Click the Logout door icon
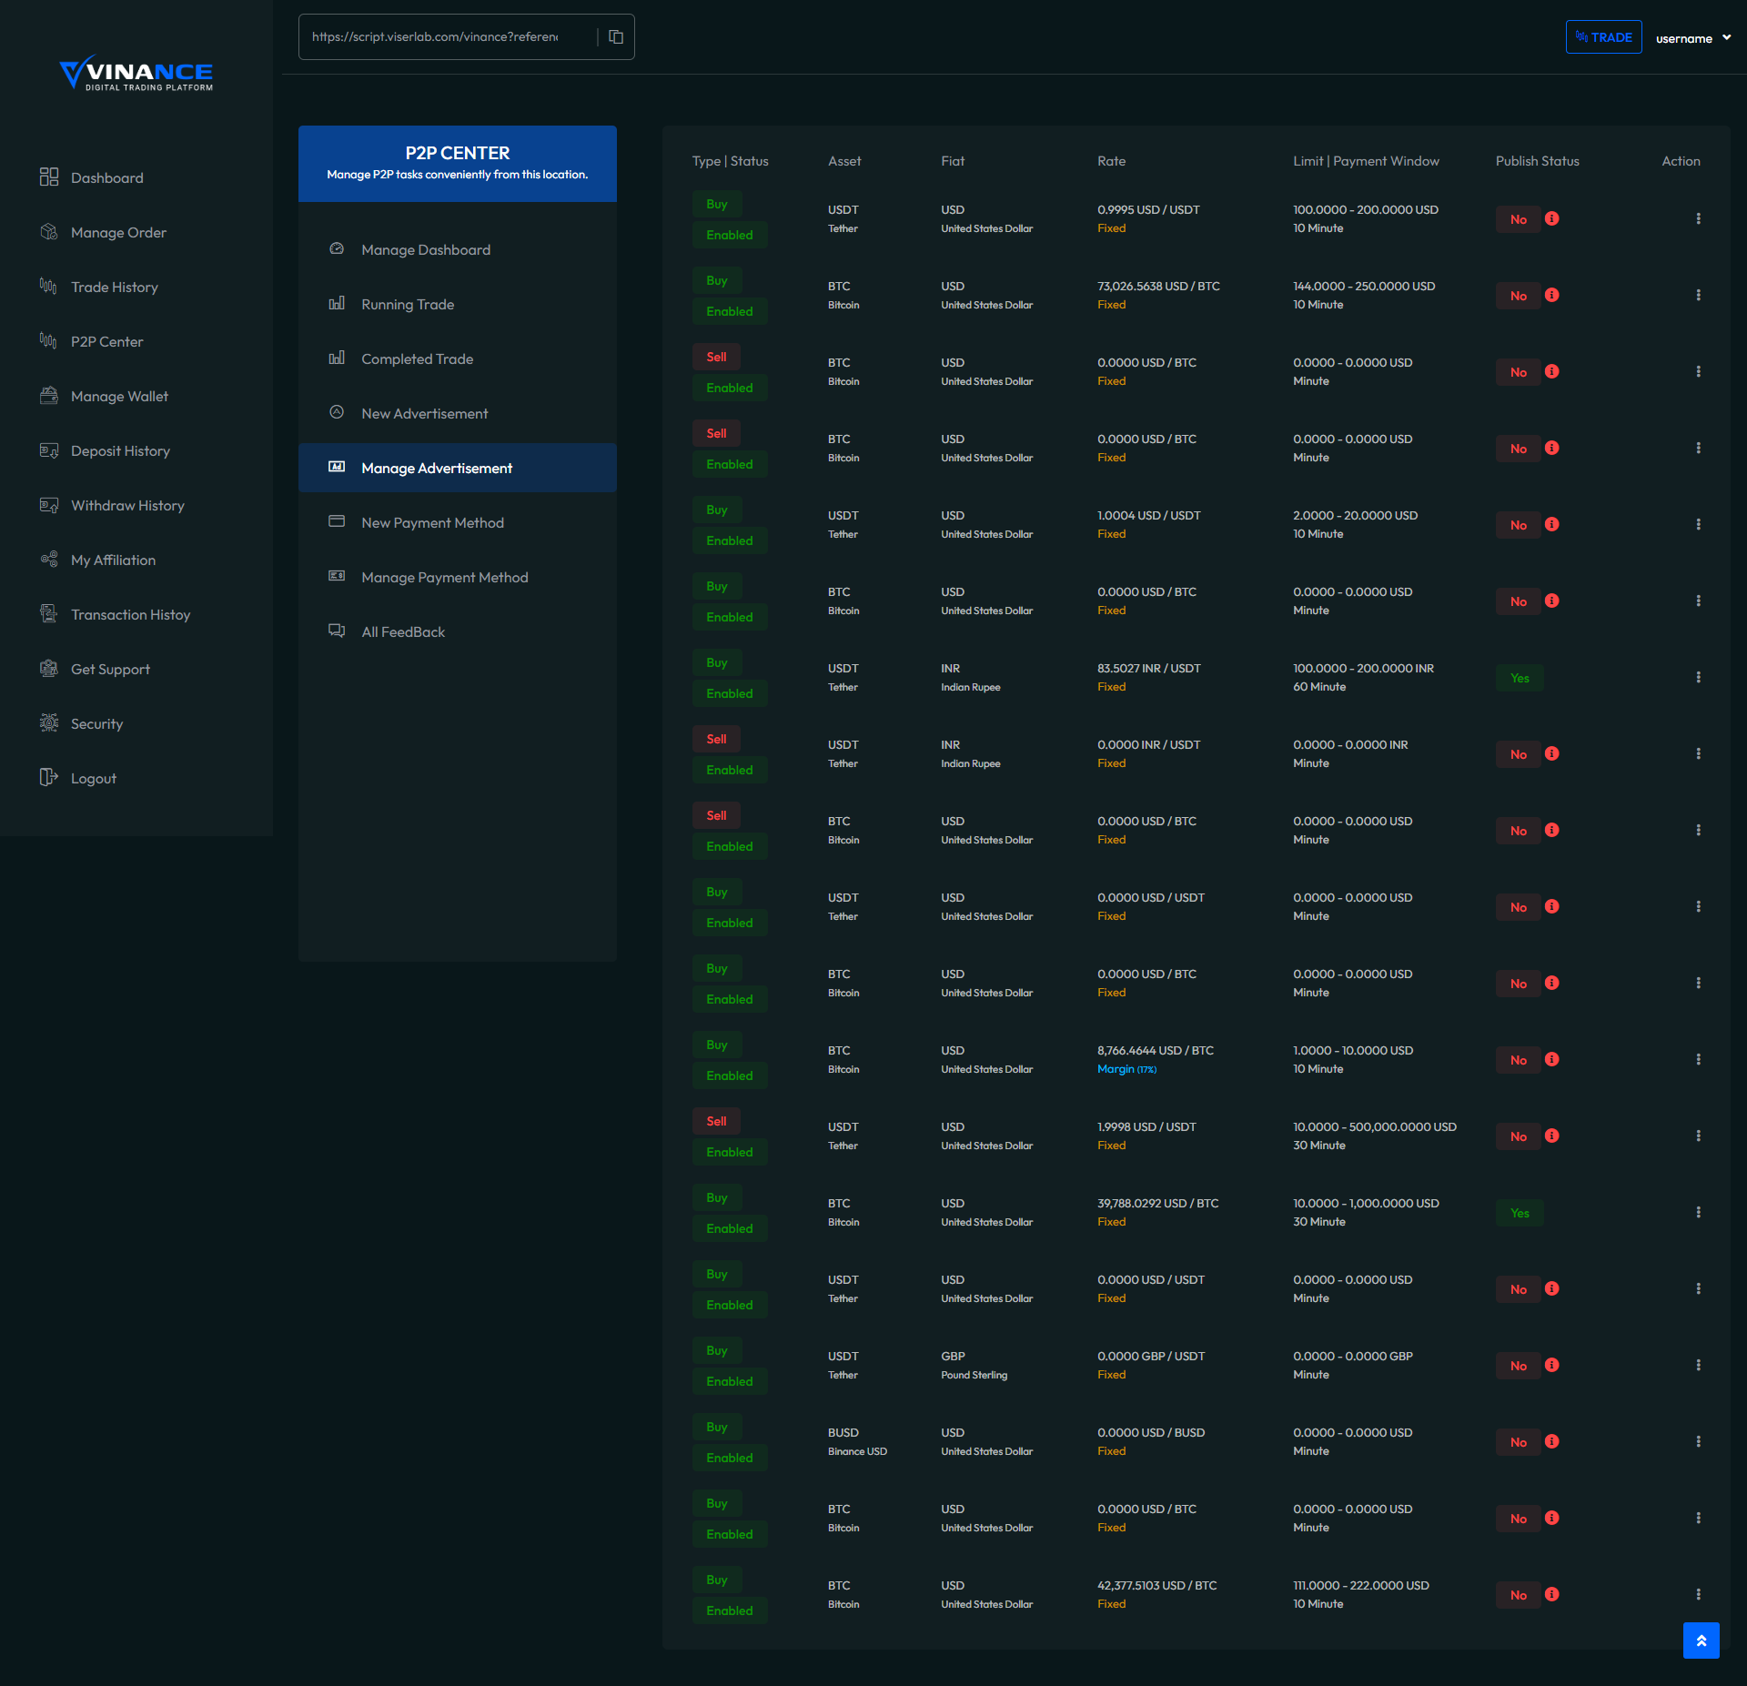The width and height of the screenshot is (1747, 1686). [49, 778]
